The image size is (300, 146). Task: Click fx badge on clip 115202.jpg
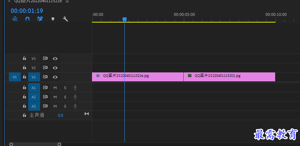pos(190,76)
